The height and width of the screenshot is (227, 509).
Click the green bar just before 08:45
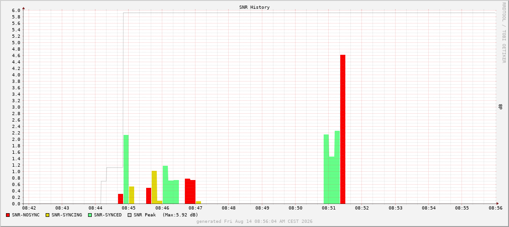[x=126, y=169]
